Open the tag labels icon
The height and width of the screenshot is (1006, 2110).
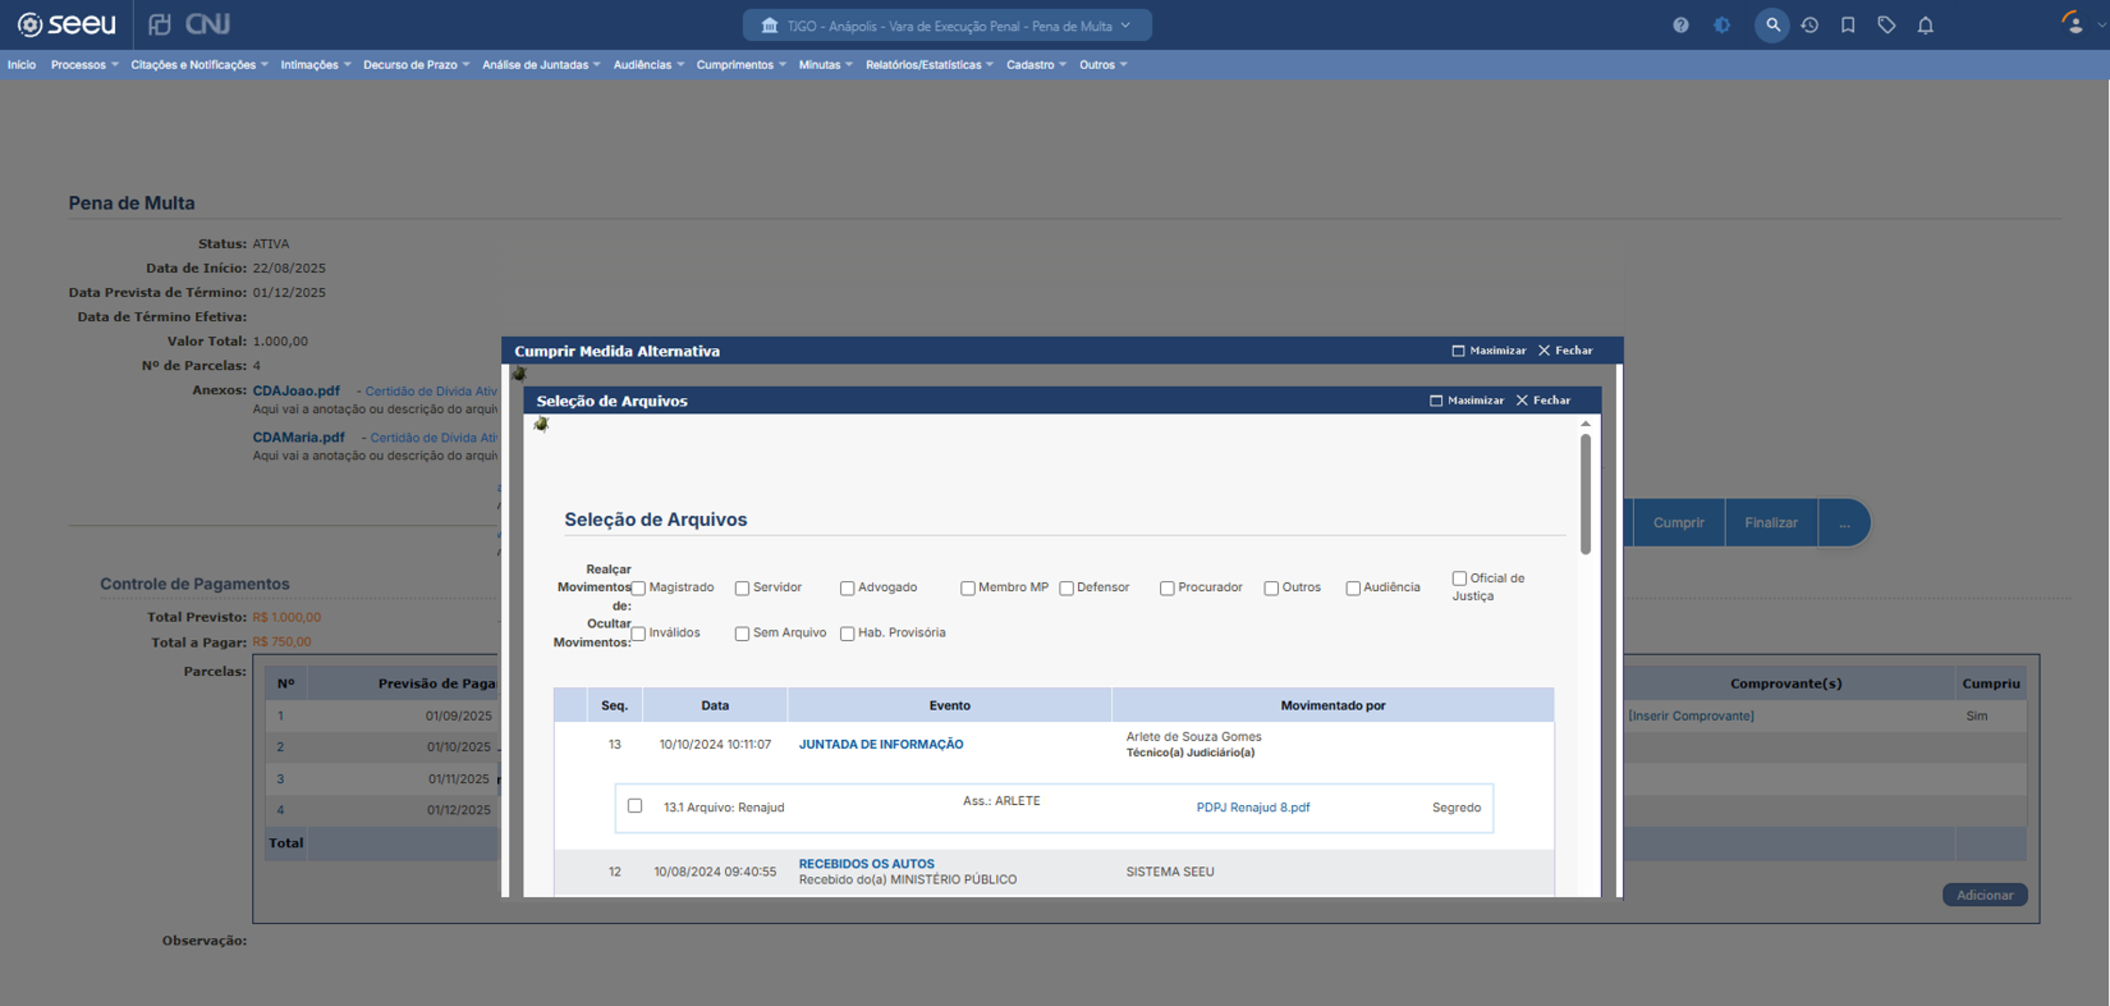click(x=1886, y=26)
